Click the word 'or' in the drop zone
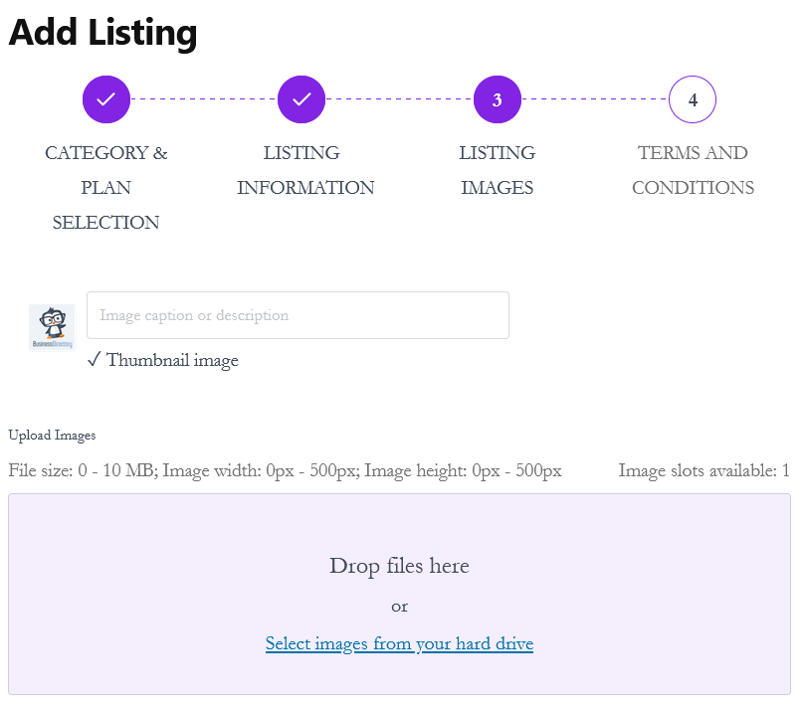Image resolution: width=804 pixels, height=709 pixels. click(x=399, y=607)
